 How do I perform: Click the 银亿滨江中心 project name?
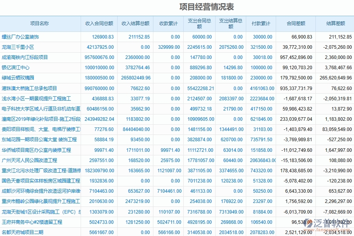tap(15, 68)
